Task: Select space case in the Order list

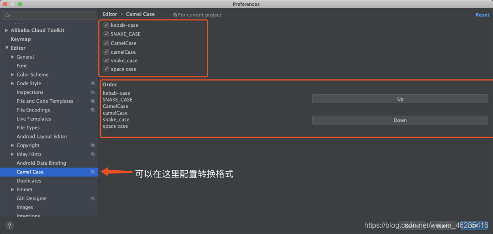Action: point(115,127)
